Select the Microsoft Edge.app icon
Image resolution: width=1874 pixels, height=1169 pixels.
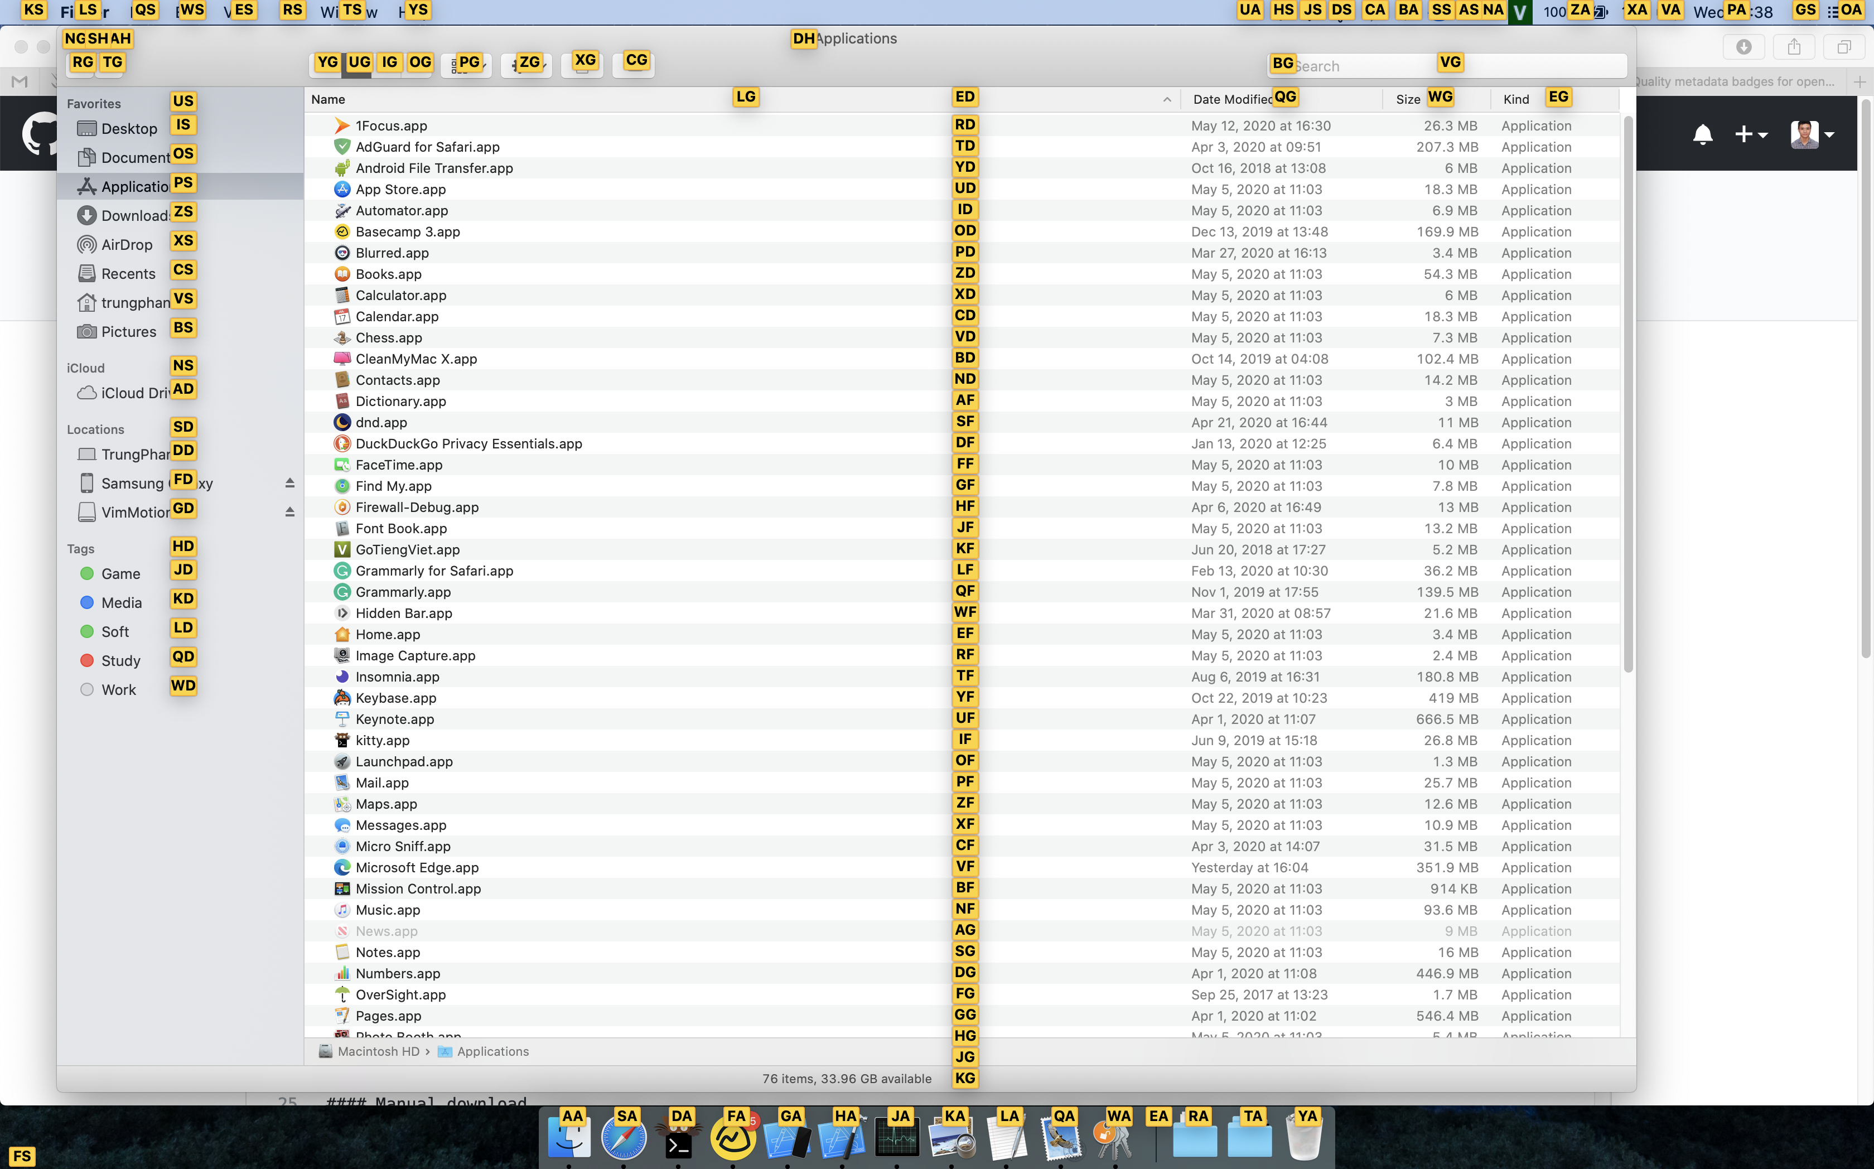tap(342, 867)
